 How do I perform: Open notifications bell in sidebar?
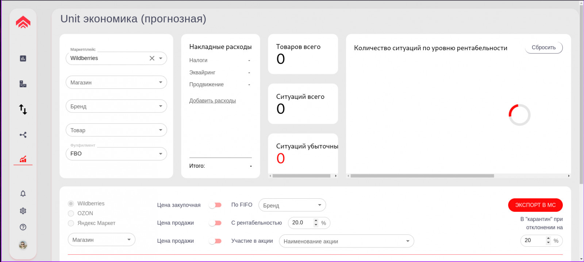coord(23,194)
